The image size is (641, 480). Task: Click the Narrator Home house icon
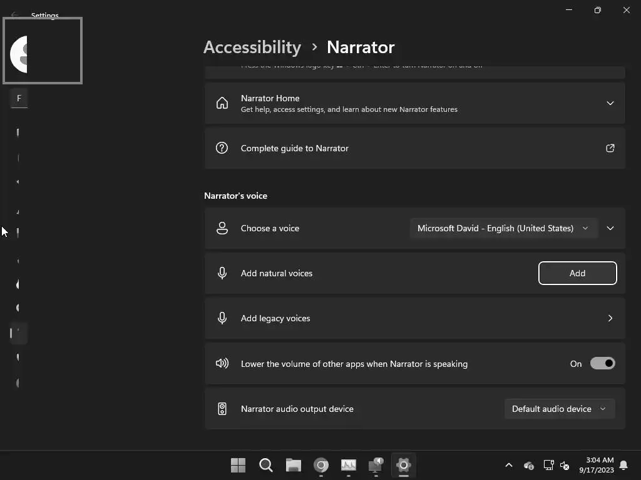[x=222, y=103]
